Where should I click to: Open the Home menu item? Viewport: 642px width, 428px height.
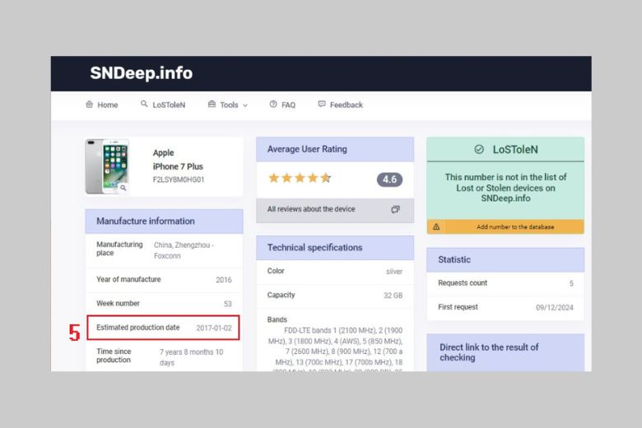point(108,105)
